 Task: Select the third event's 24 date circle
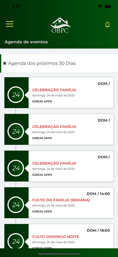16,169
